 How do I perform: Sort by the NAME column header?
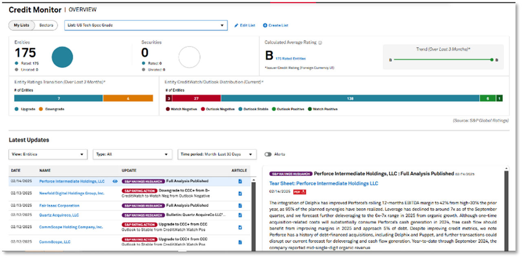[x=45, y=170]
